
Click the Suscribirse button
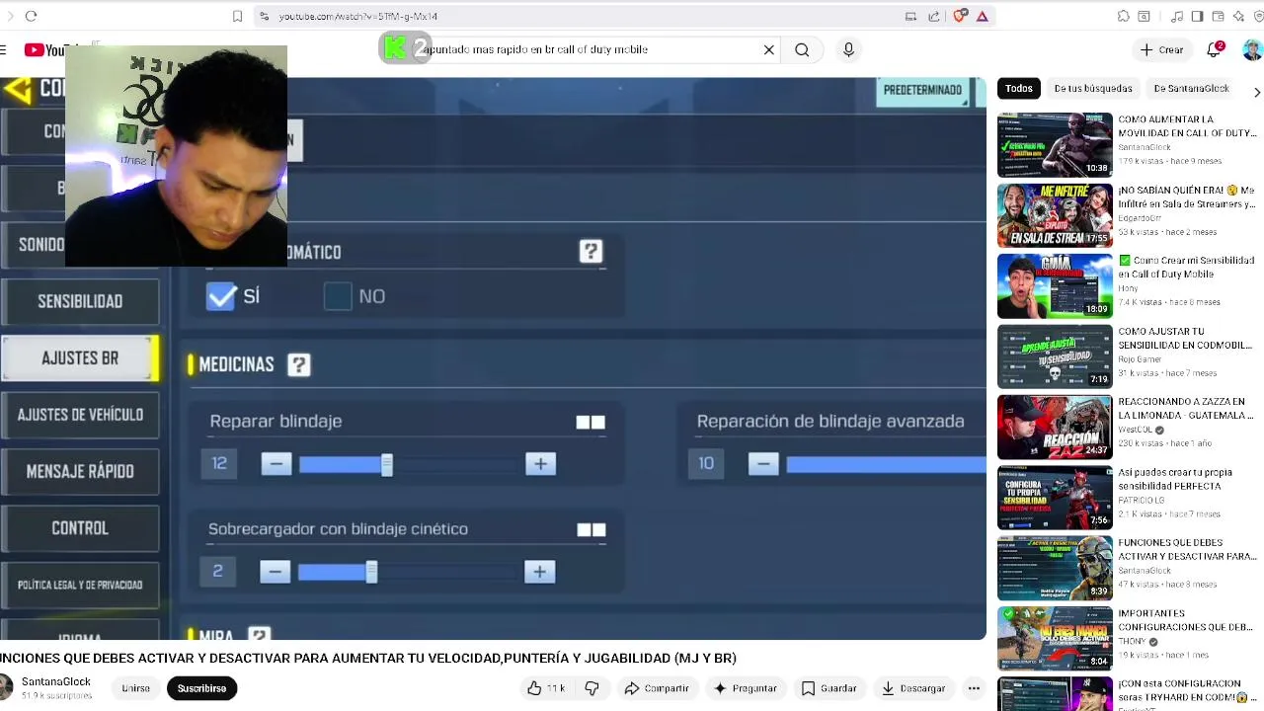[201, 688]
